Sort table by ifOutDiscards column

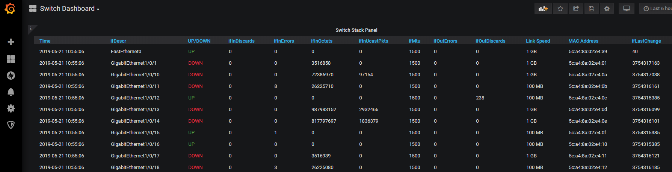(x=491, y=41)
